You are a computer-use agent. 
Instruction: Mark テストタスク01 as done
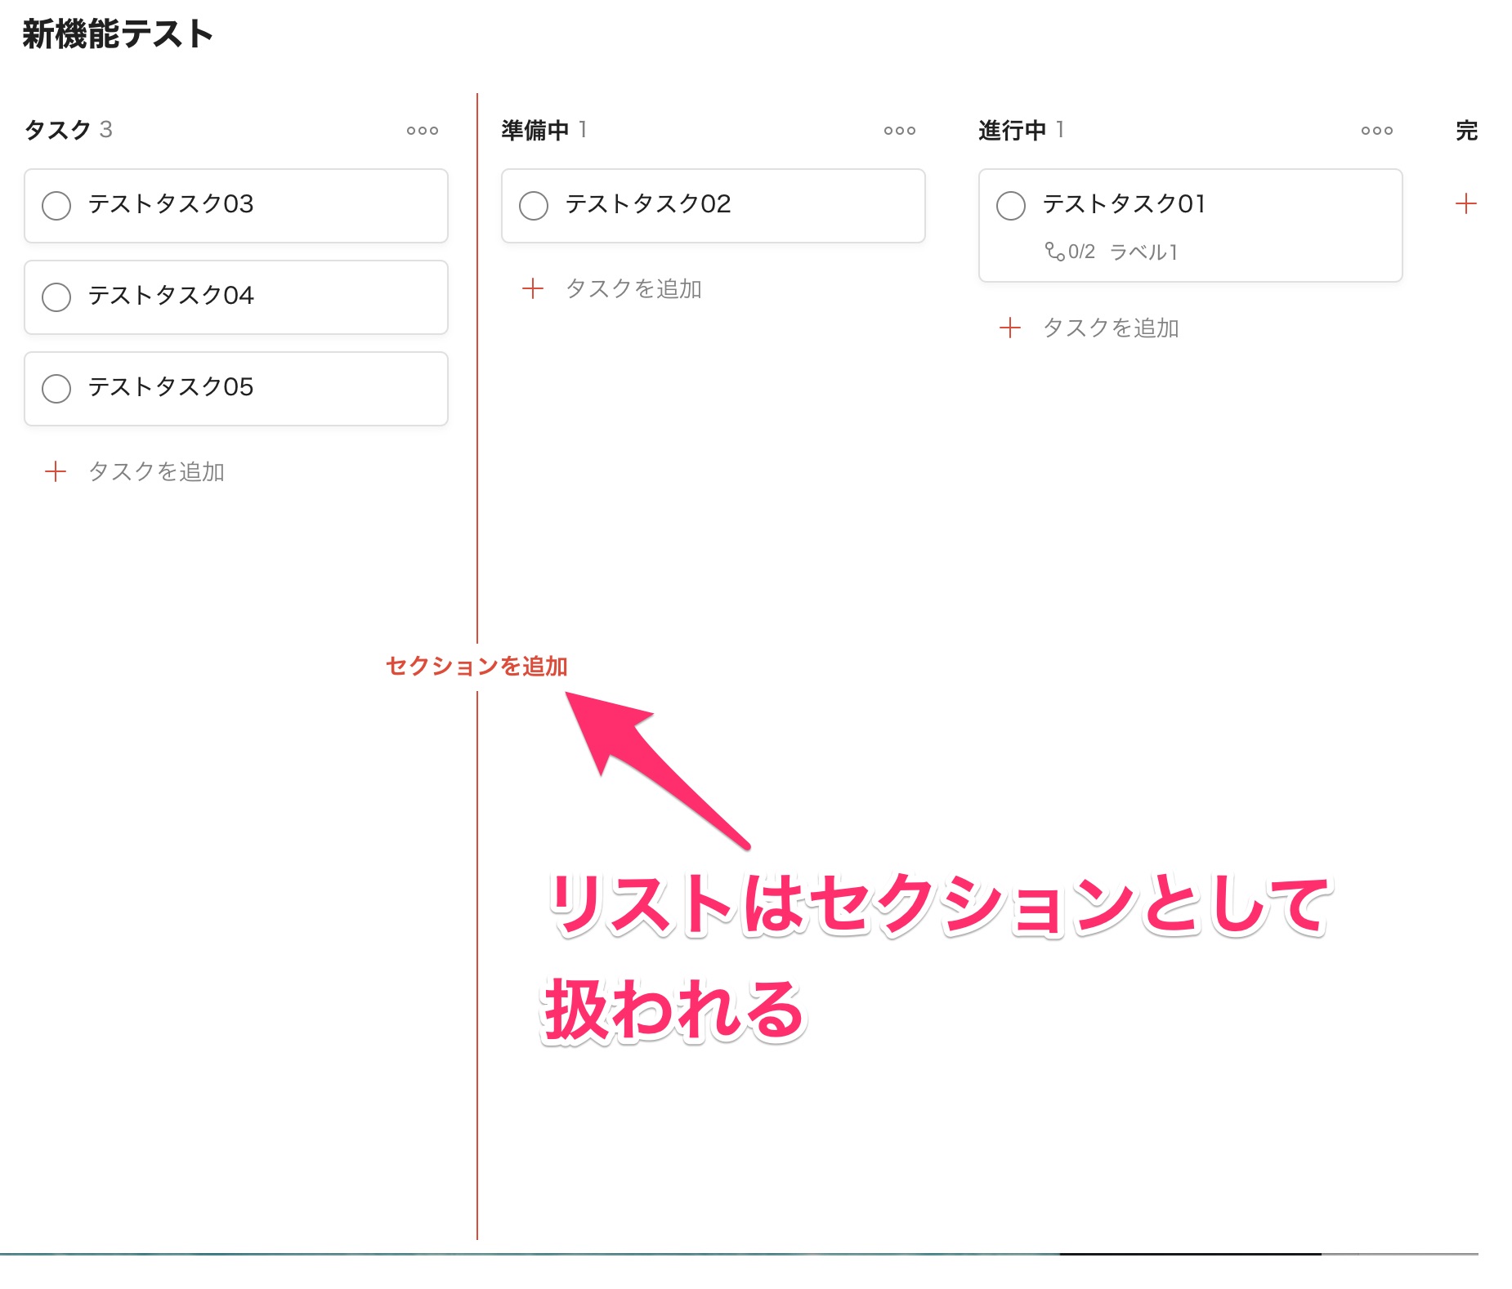click(1011, 206)
